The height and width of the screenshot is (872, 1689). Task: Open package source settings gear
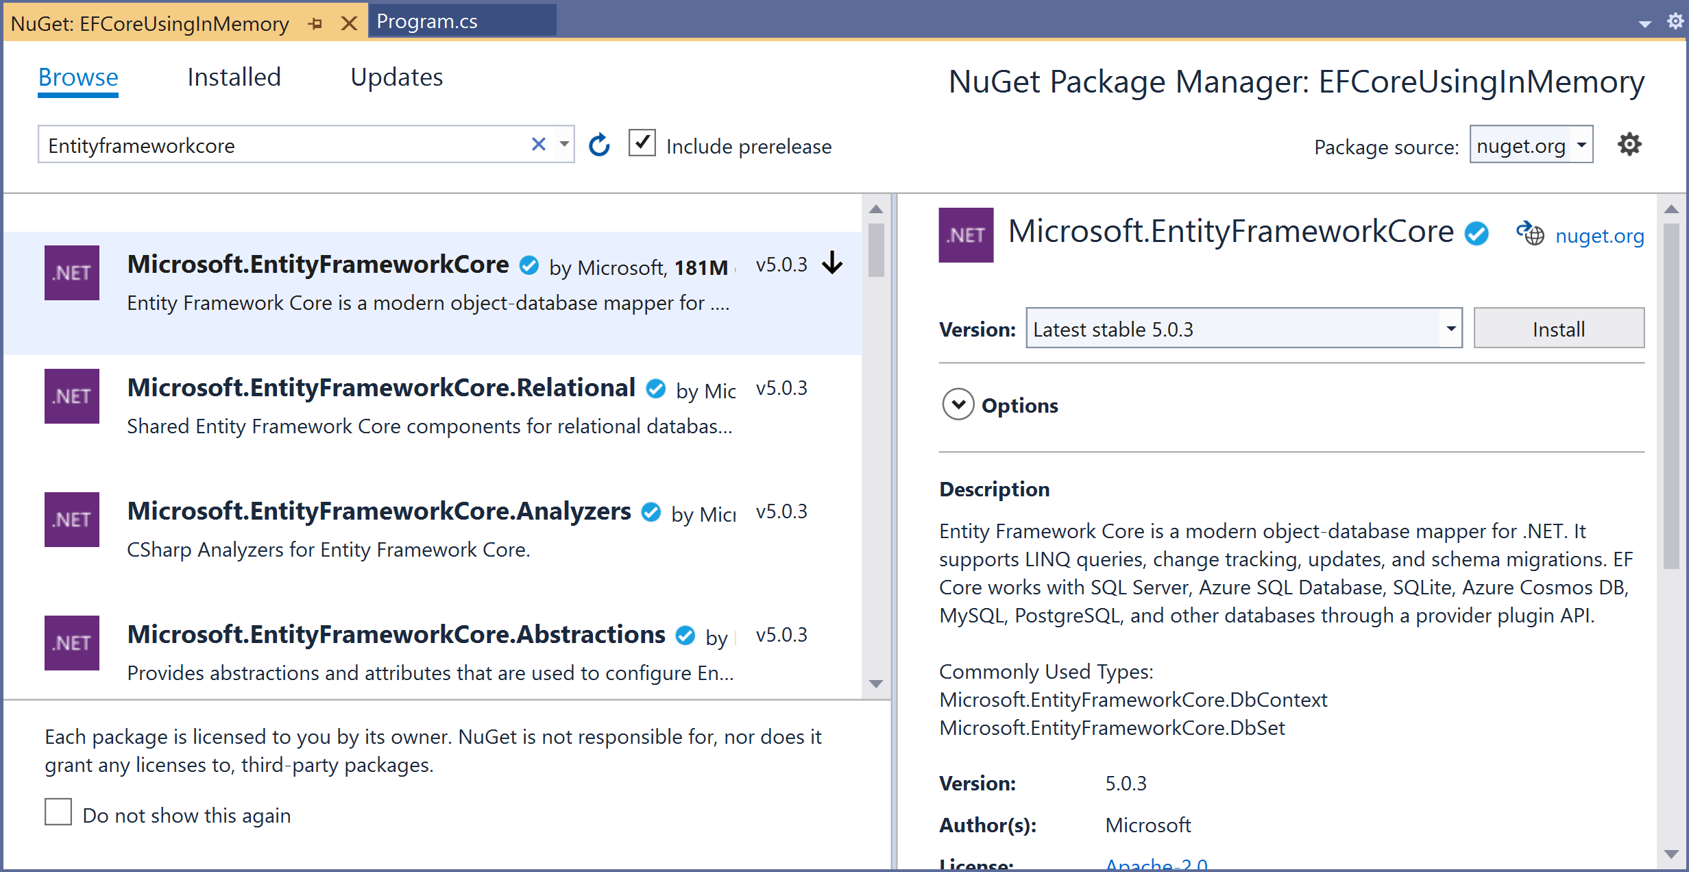point(1629,145)
